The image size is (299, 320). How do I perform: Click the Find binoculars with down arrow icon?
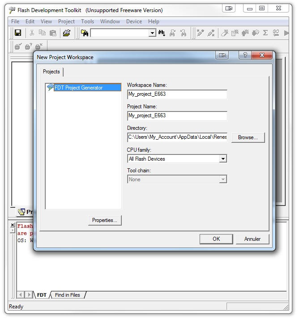coord(162,33)
